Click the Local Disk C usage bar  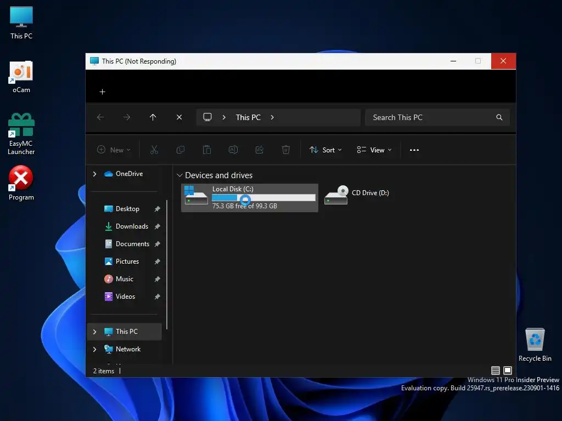click(263, 197)
